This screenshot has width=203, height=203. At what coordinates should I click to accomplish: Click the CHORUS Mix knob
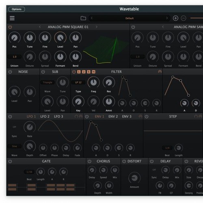pyautogui.click(x=115, y=170)
